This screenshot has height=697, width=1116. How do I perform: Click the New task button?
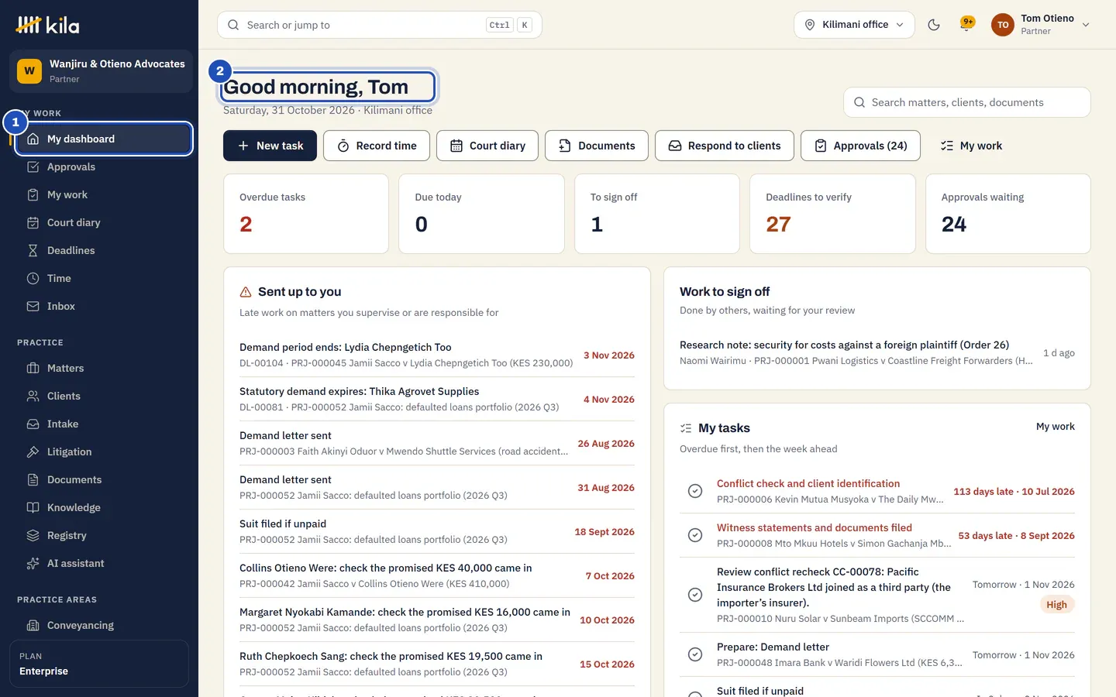pyautogui.click(x=270, y=146)
